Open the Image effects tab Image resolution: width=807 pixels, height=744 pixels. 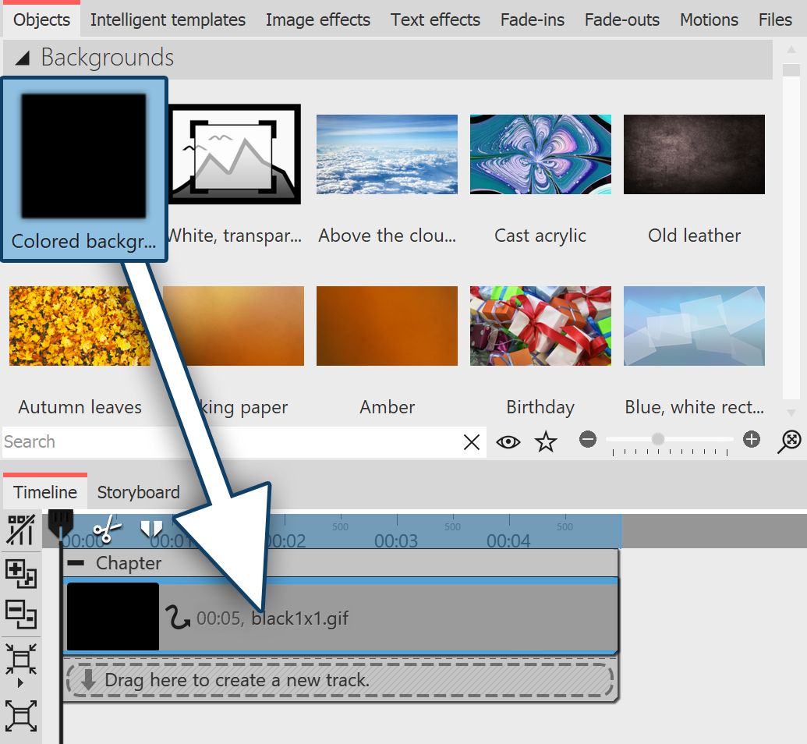317,19
